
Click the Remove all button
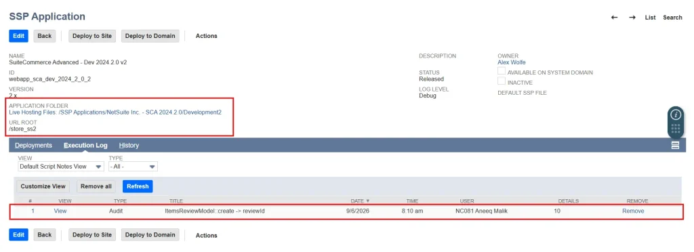click(96, 186)
